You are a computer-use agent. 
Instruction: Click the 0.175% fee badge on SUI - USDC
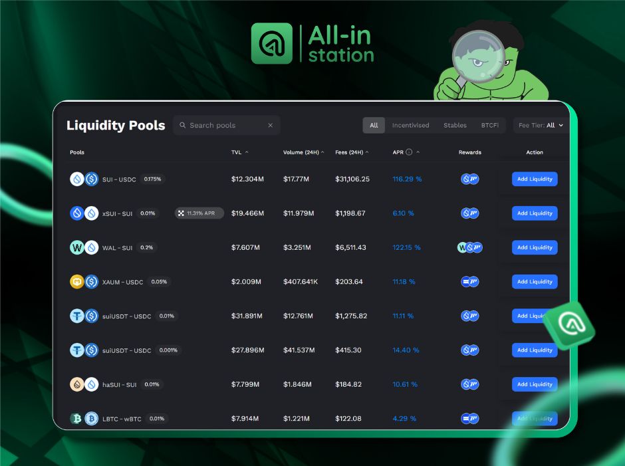[152, 179]
